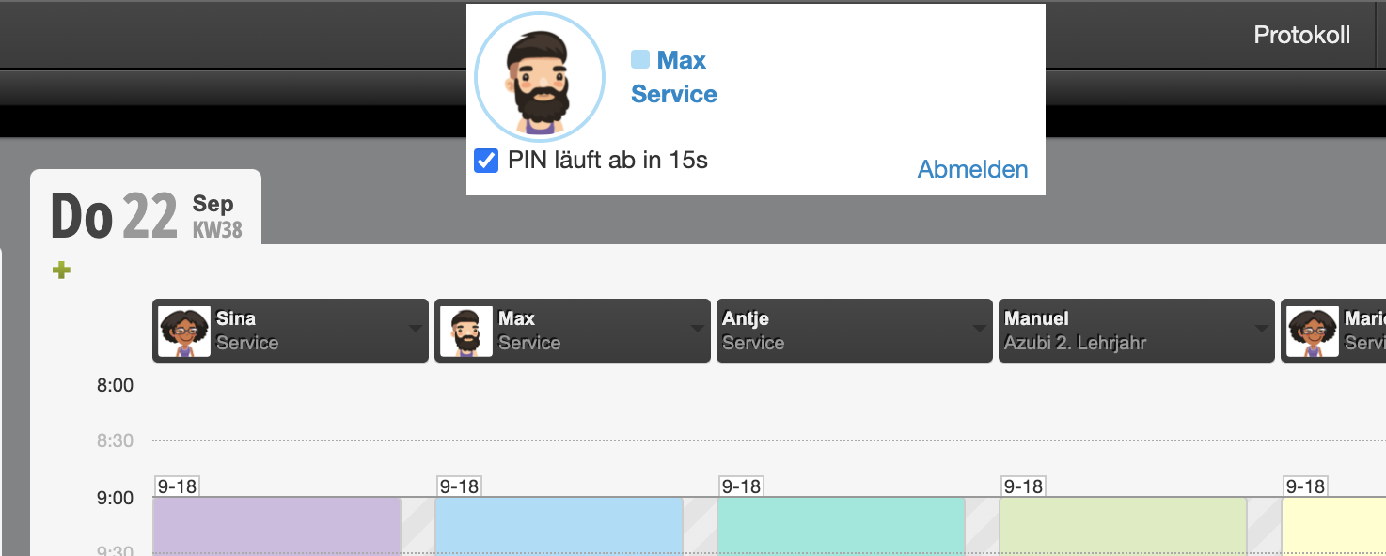The image size is (1386, 556).
Task: Click Max's small avatar in column header
Action: [466, 331]
